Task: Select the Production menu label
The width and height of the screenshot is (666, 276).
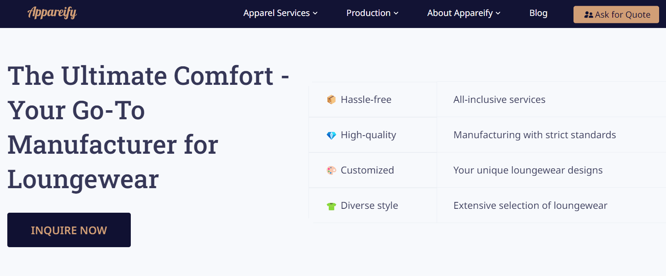Action: pyautogui.click(x=368, y=13)
